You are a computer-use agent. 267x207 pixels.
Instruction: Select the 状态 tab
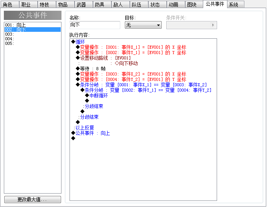[x=157, y=5]
